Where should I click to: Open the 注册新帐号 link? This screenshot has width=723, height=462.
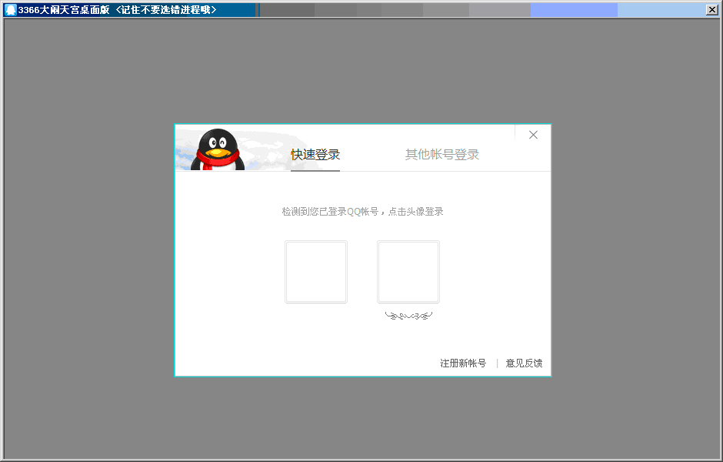(463, 363)
